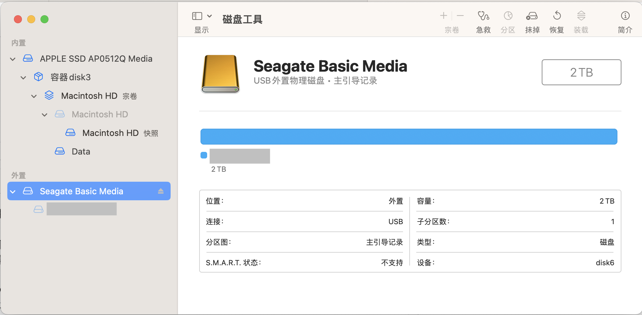Click the blue partition usage bar
642x315 pixels.
(x=409, y=137)
